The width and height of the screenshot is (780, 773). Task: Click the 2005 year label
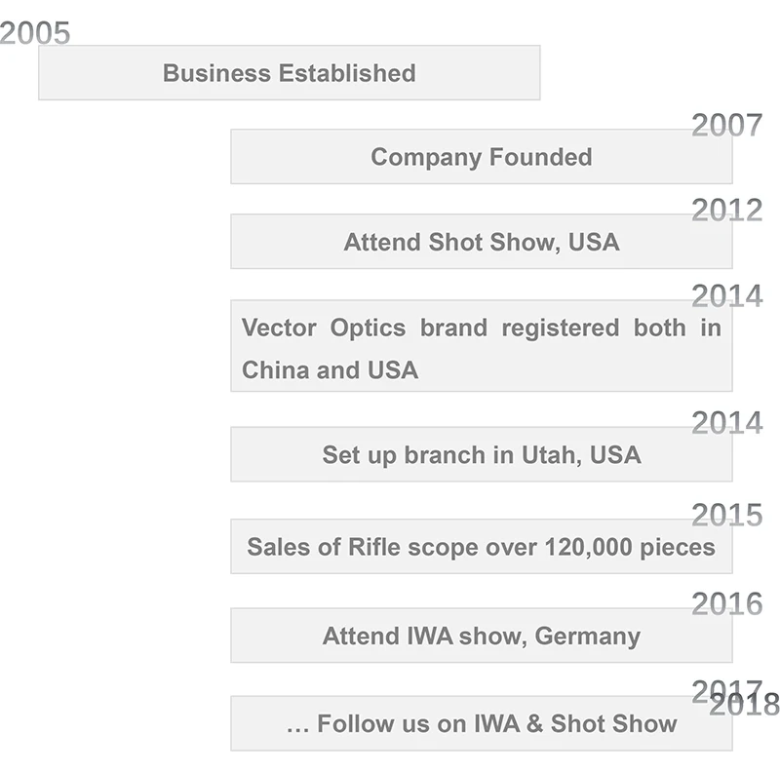coord(36,33)
